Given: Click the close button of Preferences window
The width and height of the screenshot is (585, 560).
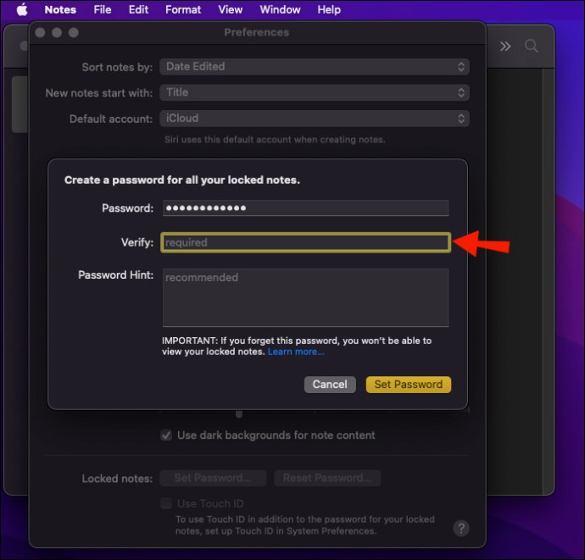Looking at the screenshot, I should 40,32.
